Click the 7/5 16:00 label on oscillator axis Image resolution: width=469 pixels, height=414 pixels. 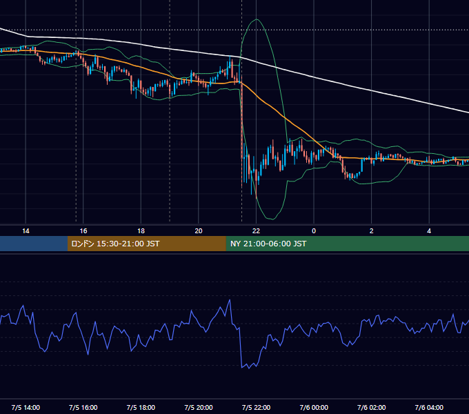pos(83,407)
